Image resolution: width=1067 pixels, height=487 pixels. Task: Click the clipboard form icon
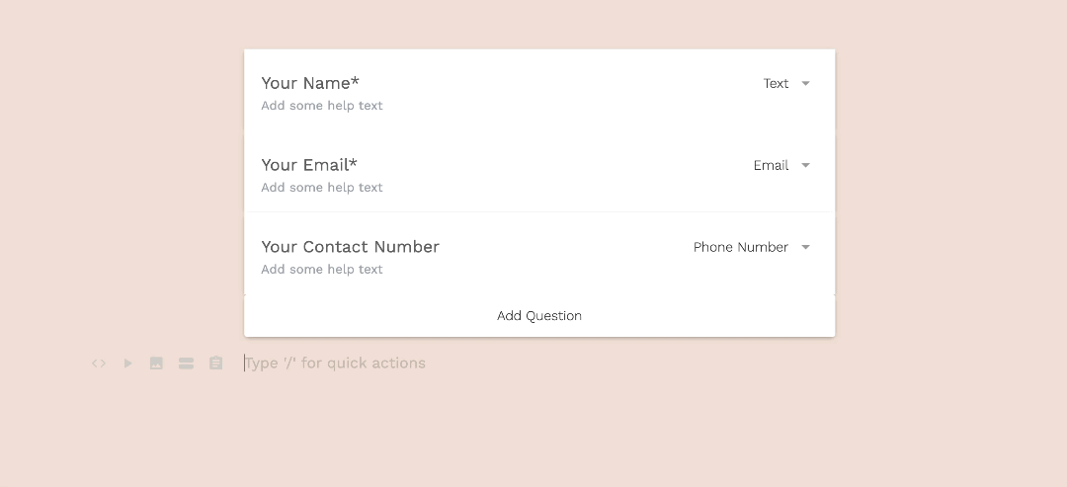(x=215, y=364)
